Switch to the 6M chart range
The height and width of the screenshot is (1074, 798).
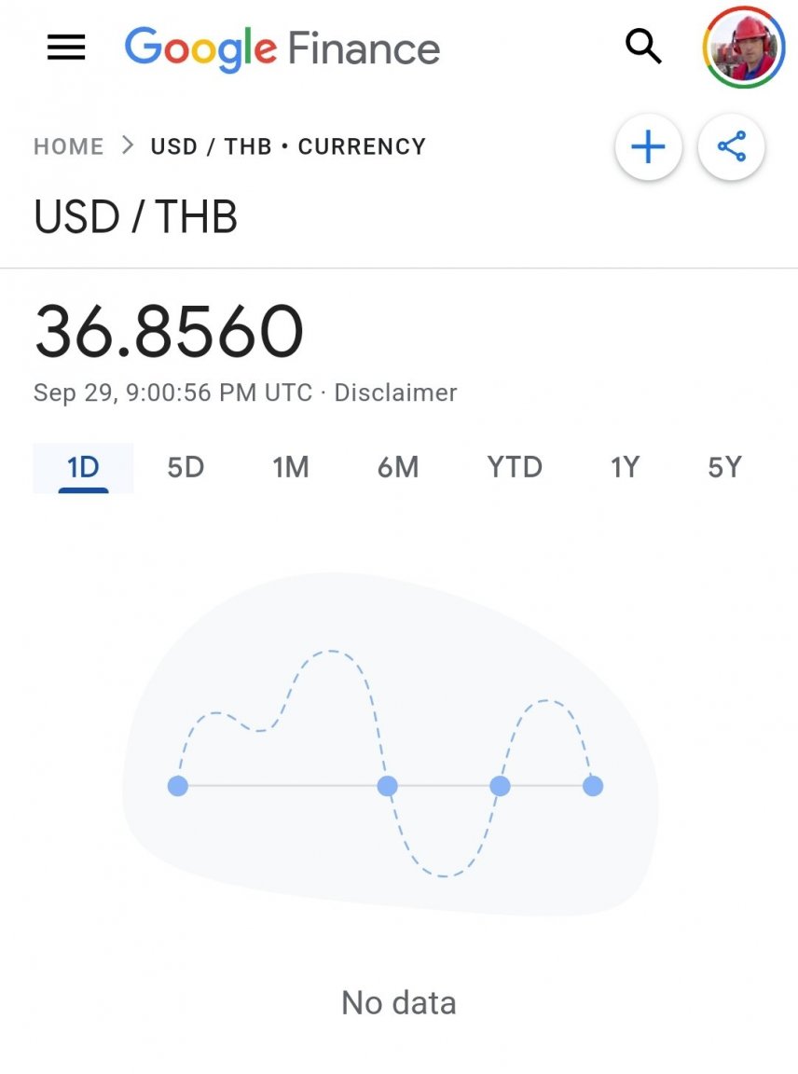point(398,468)
